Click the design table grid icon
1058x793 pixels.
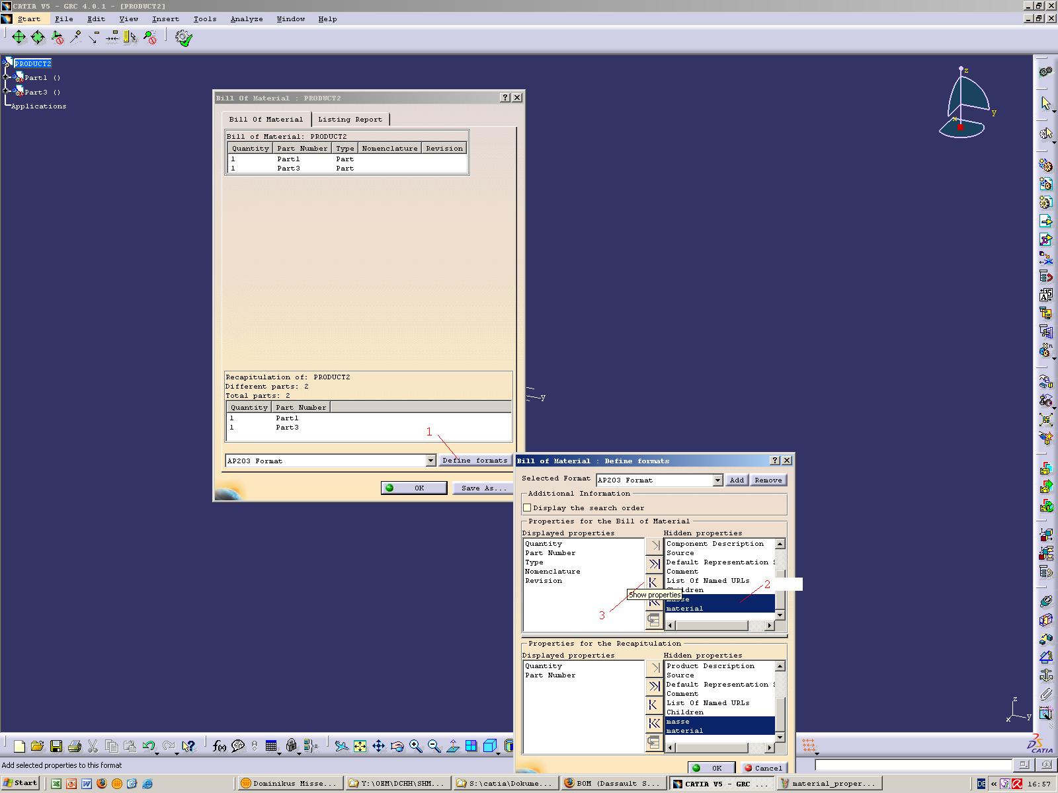coord(271,746)
